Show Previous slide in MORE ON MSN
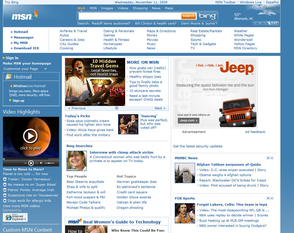The image size is (294, 233). 77,108
